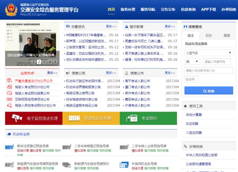Click the bell icon for 信息公布
The image size is (238, 172).
tap(126, 73)
